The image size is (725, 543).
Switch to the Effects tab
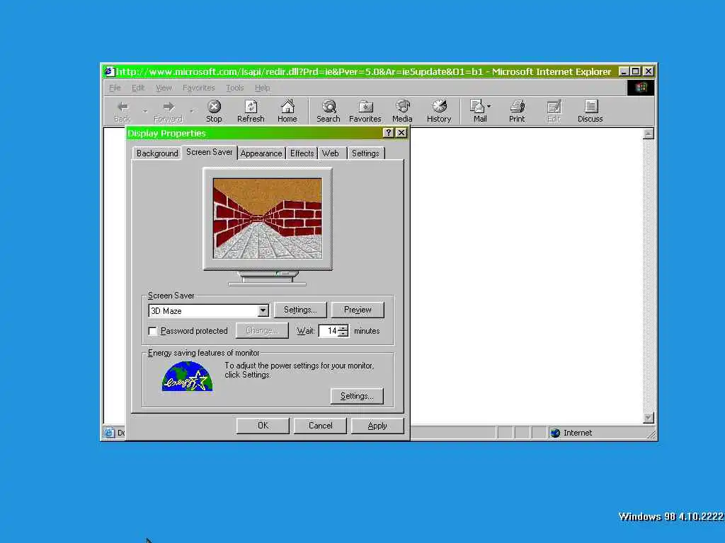[302, 153]
